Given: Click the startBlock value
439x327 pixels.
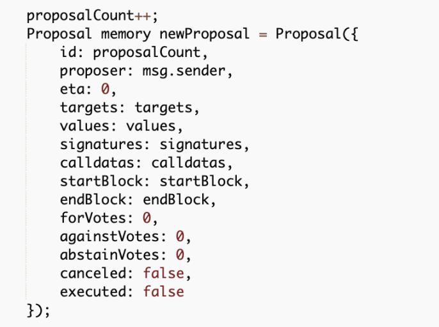Looking at the screenshot, I should tap(201, 182).
